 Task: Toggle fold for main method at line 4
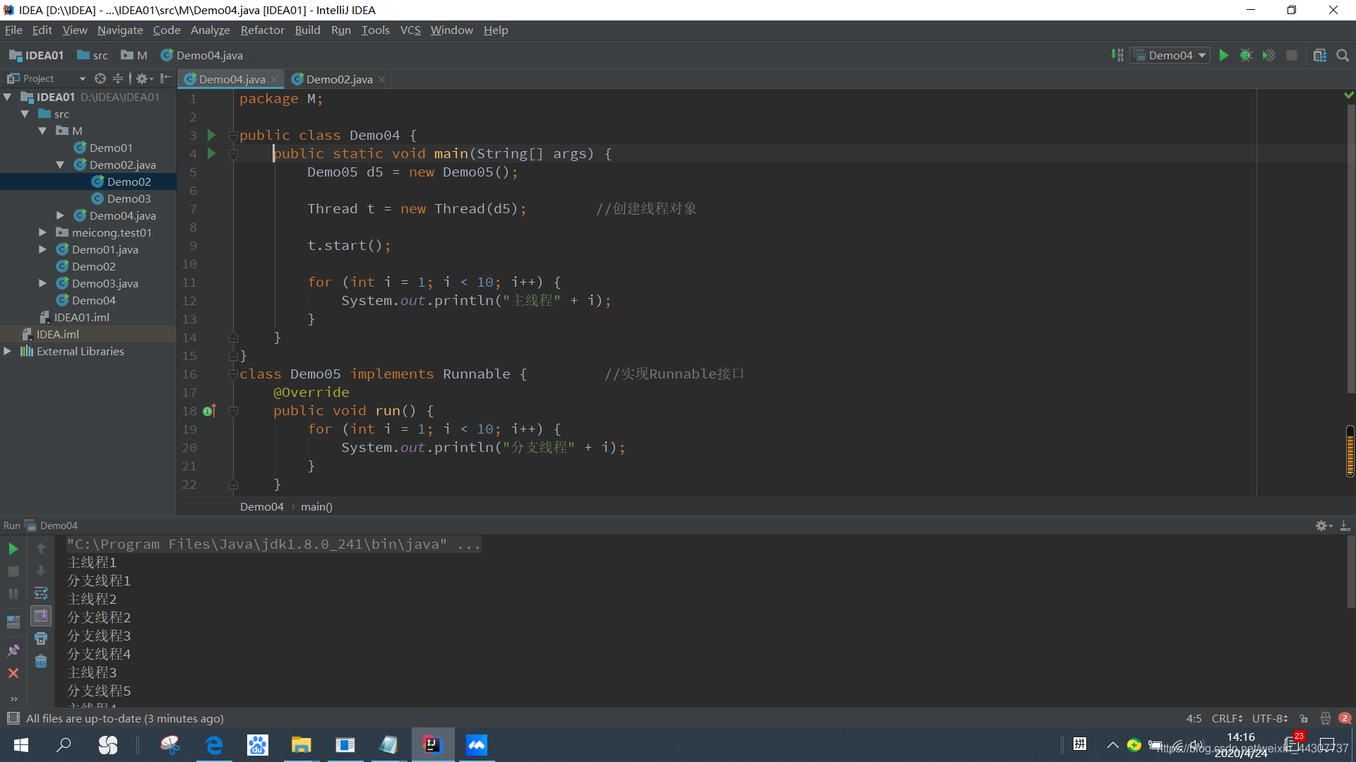point(233,153)
